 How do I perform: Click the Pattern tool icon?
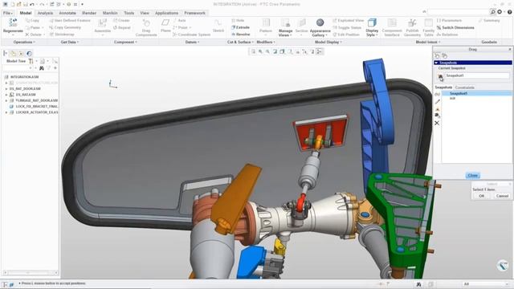266,23
